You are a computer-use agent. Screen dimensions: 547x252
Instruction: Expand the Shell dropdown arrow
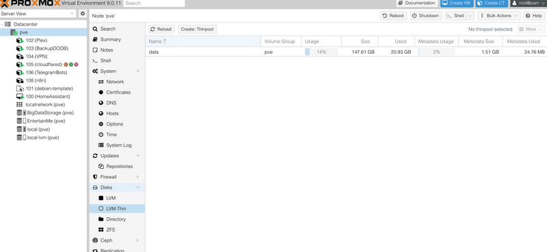(x=470, y=16)
